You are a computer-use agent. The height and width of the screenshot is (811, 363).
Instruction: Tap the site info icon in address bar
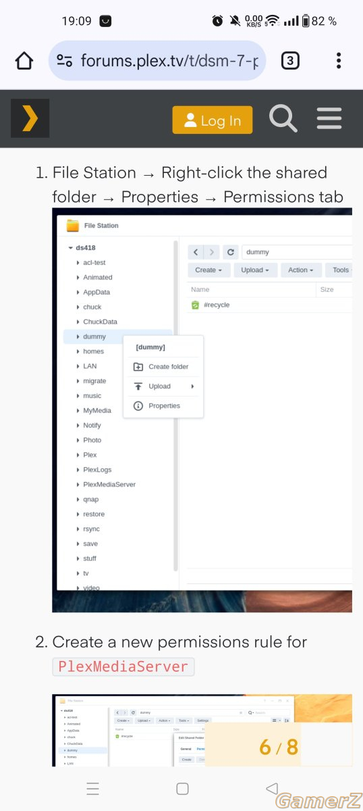click(64, 61)
